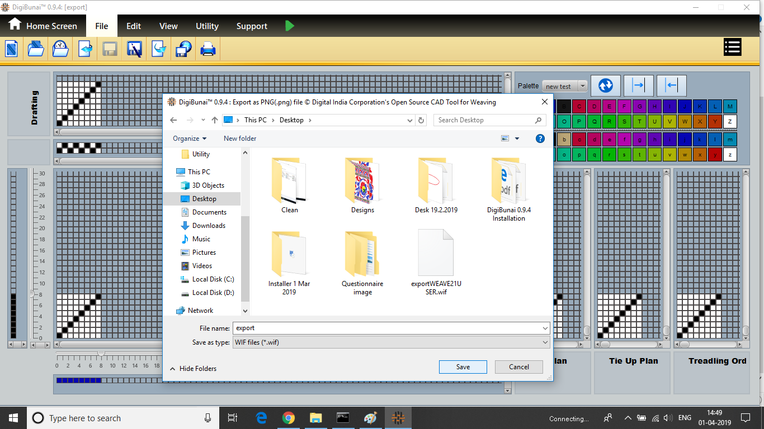Open the Utility menu
Viewport: 764px width, 429px height.
point(207,26)
